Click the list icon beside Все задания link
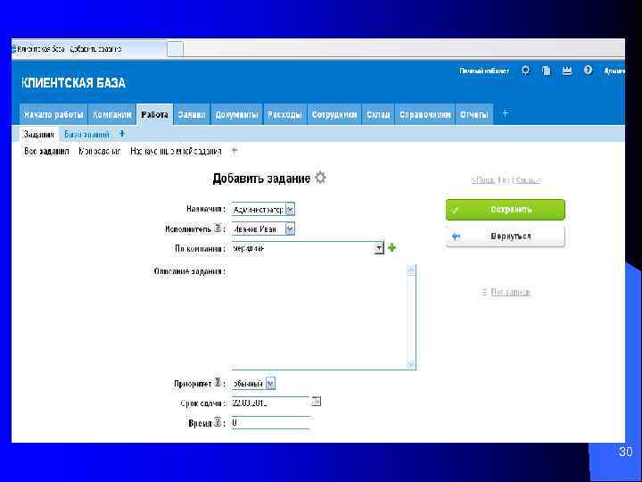Viewport: 642px width, 482px height. point(484,292)
